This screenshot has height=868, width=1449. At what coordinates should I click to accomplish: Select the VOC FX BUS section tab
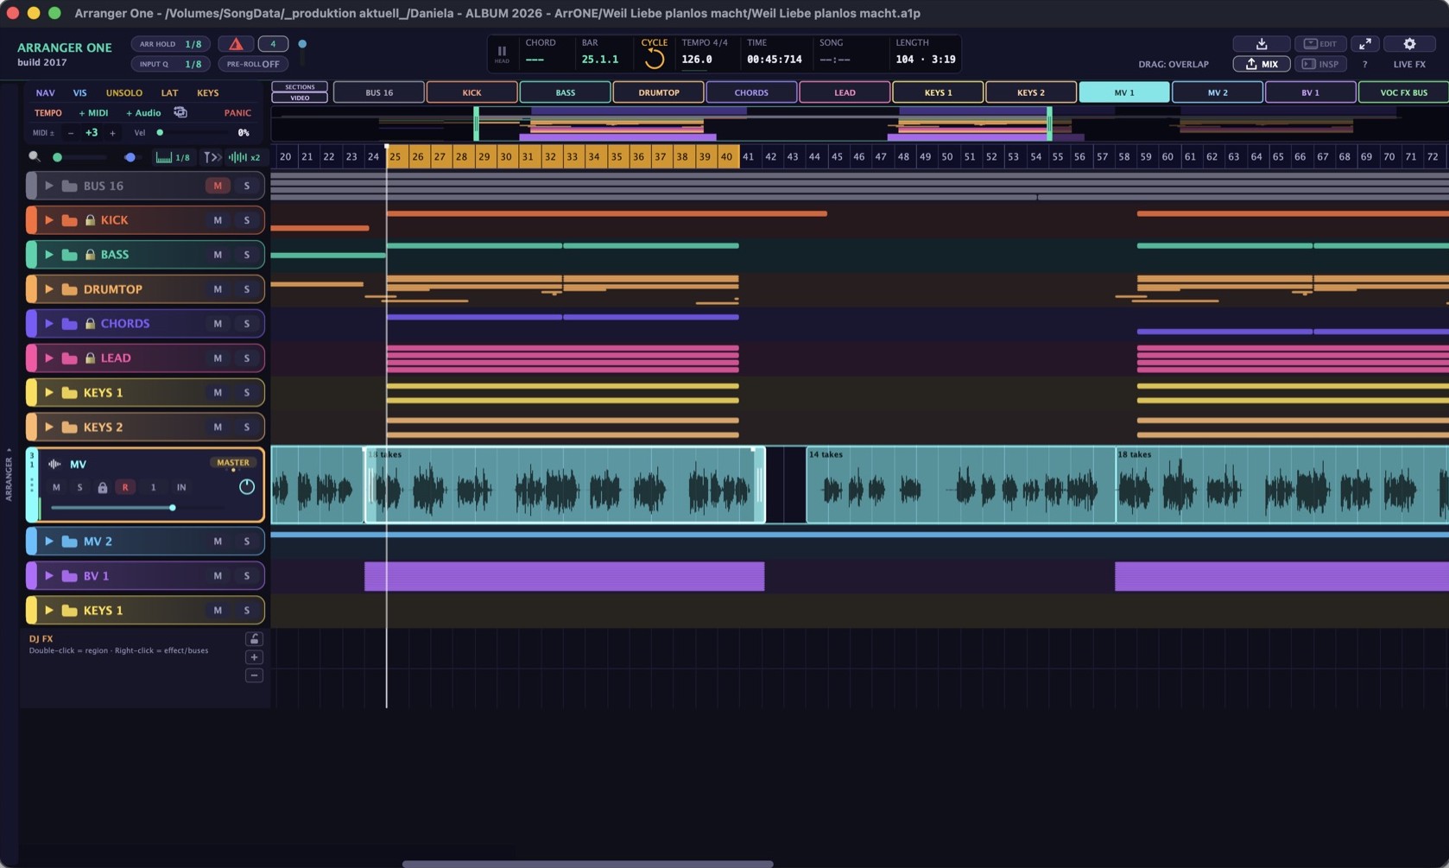point(1403,92)
